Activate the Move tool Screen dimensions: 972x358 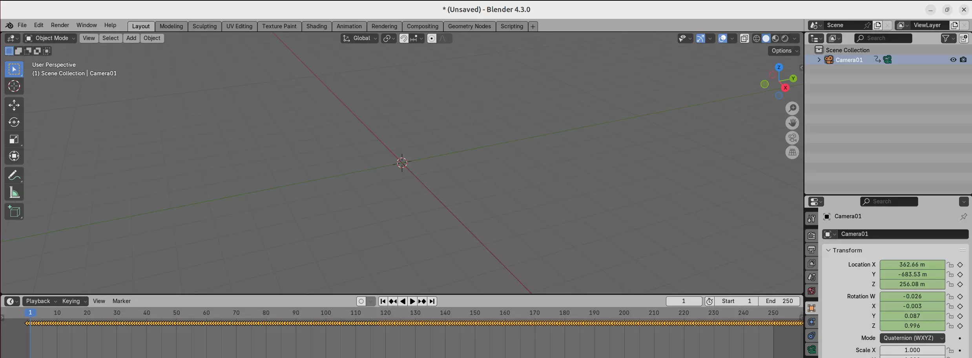(14, 105)
